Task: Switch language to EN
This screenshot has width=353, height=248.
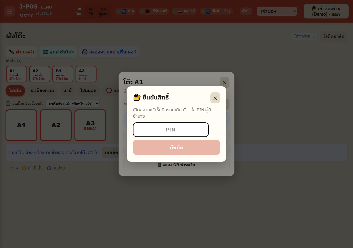Action: pos(91,11)
